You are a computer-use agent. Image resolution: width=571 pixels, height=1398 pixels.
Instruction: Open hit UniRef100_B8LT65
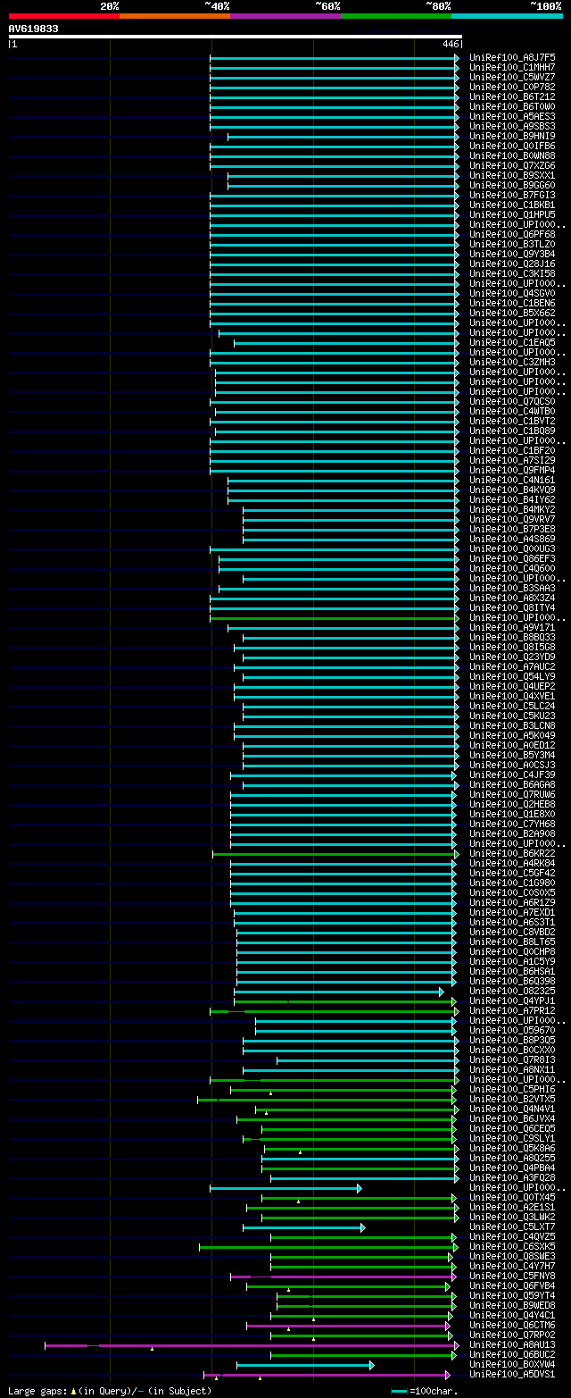pyautogui.click(x=512, y=942)
